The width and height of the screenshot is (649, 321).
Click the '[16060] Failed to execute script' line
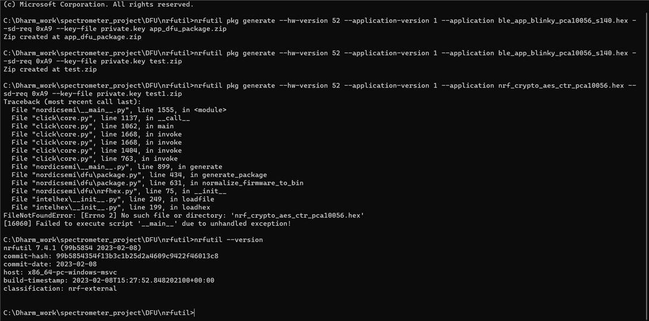click(147, 224)
